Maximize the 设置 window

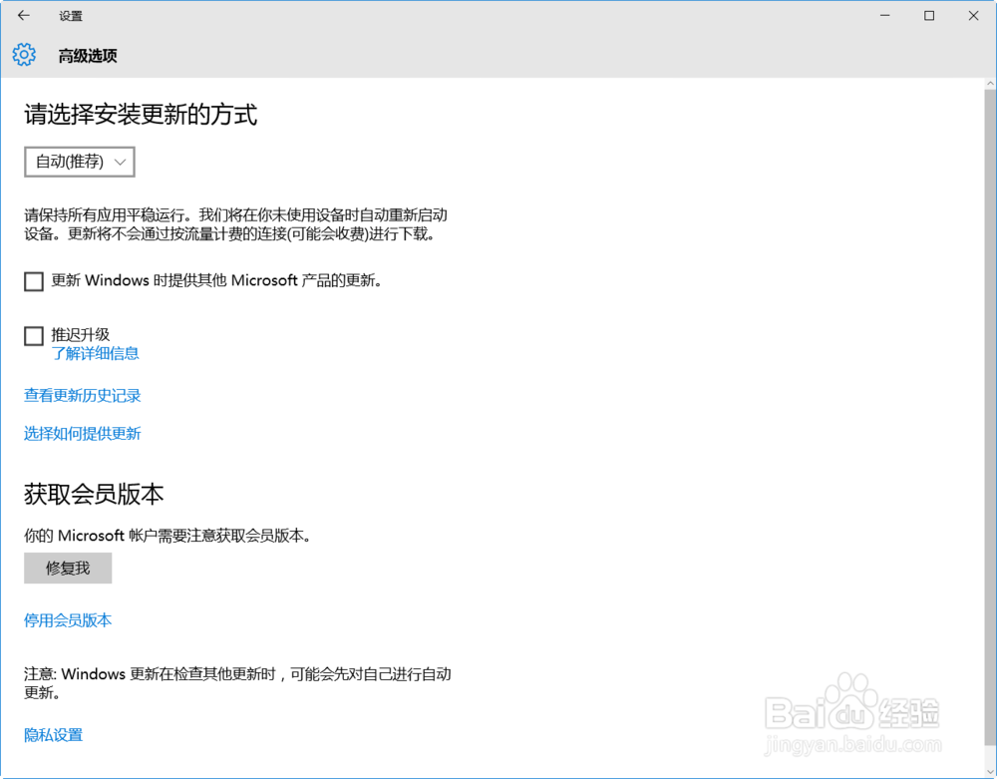929,16
